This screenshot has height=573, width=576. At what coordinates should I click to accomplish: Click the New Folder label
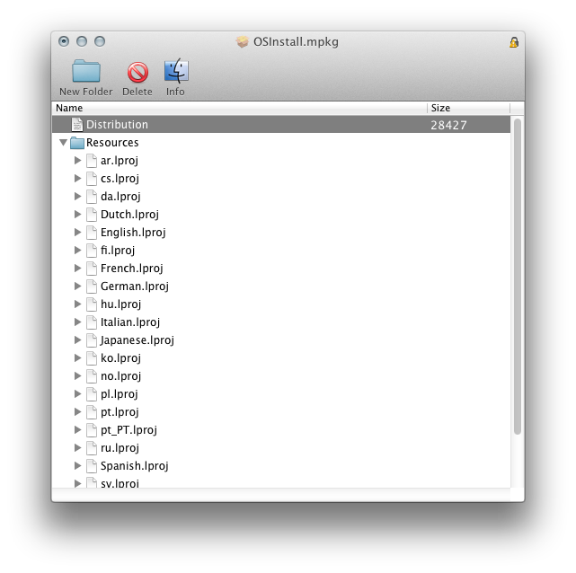click(86, 92)
